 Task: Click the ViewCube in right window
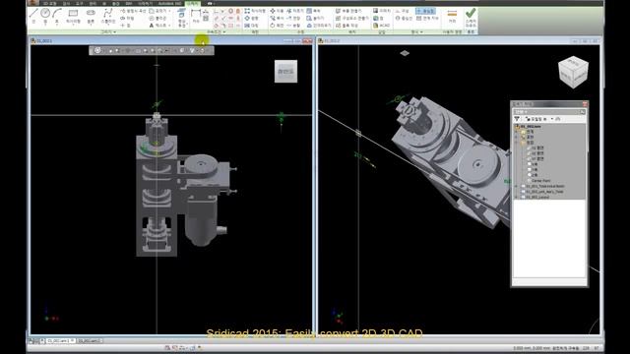(x=573, y=72)
